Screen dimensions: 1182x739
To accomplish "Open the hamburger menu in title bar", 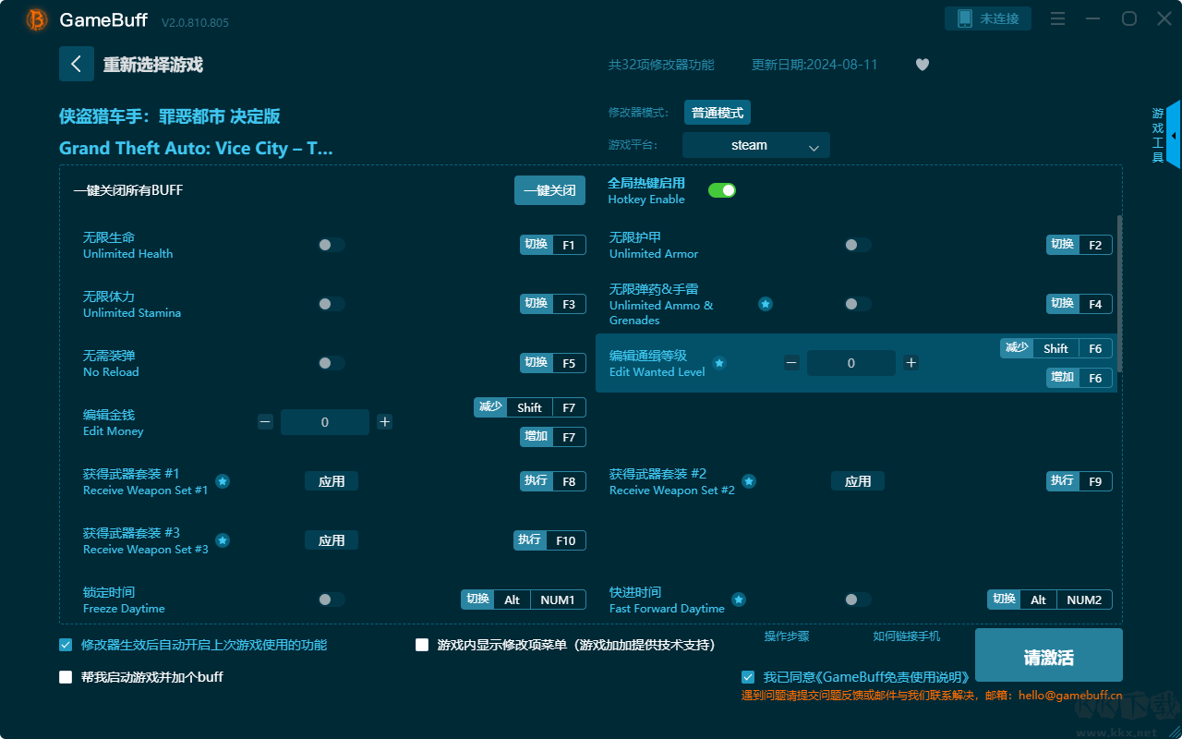I will (x=1058, y=19).
